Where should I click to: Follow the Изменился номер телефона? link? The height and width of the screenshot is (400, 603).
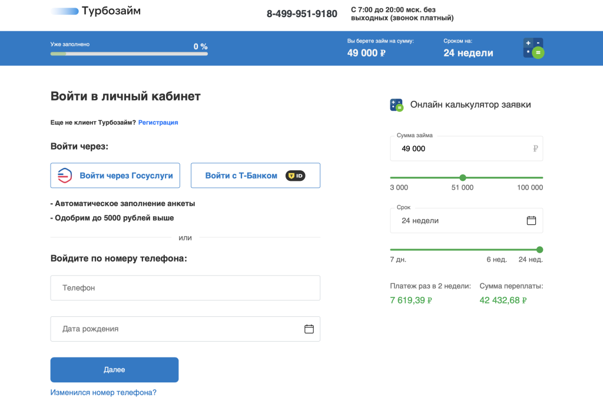coord(104,392)
